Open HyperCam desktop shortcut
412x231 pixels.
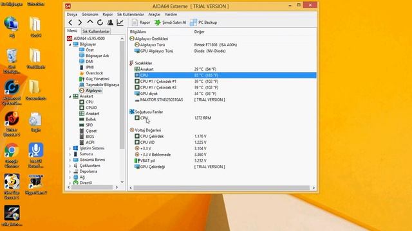click(x=36, y=184)
